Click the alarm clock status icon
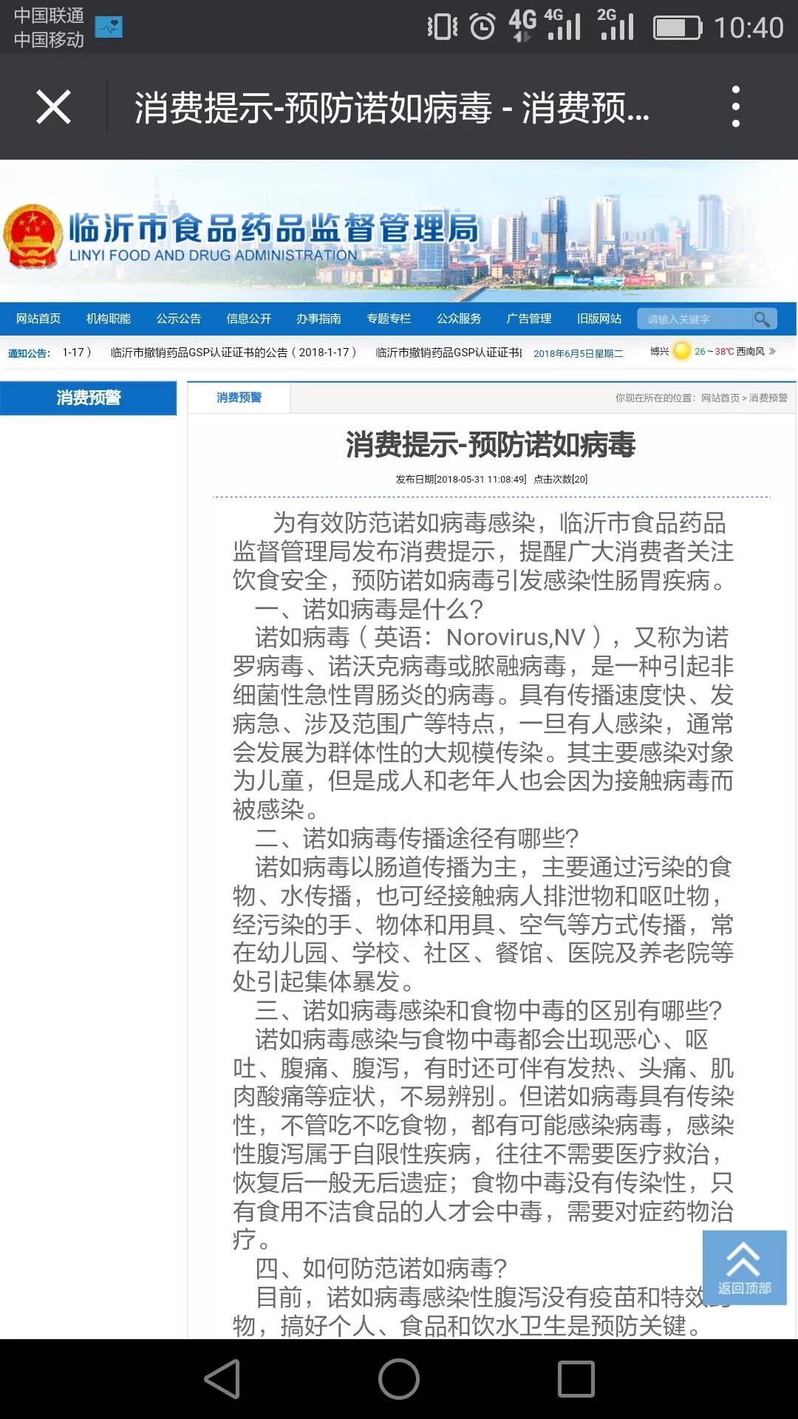This screenshot has width=798, height=1419. point(482,27)
